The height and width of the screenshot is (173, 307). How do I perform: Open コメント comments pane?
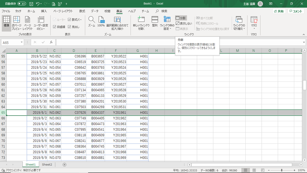[296, 11]
